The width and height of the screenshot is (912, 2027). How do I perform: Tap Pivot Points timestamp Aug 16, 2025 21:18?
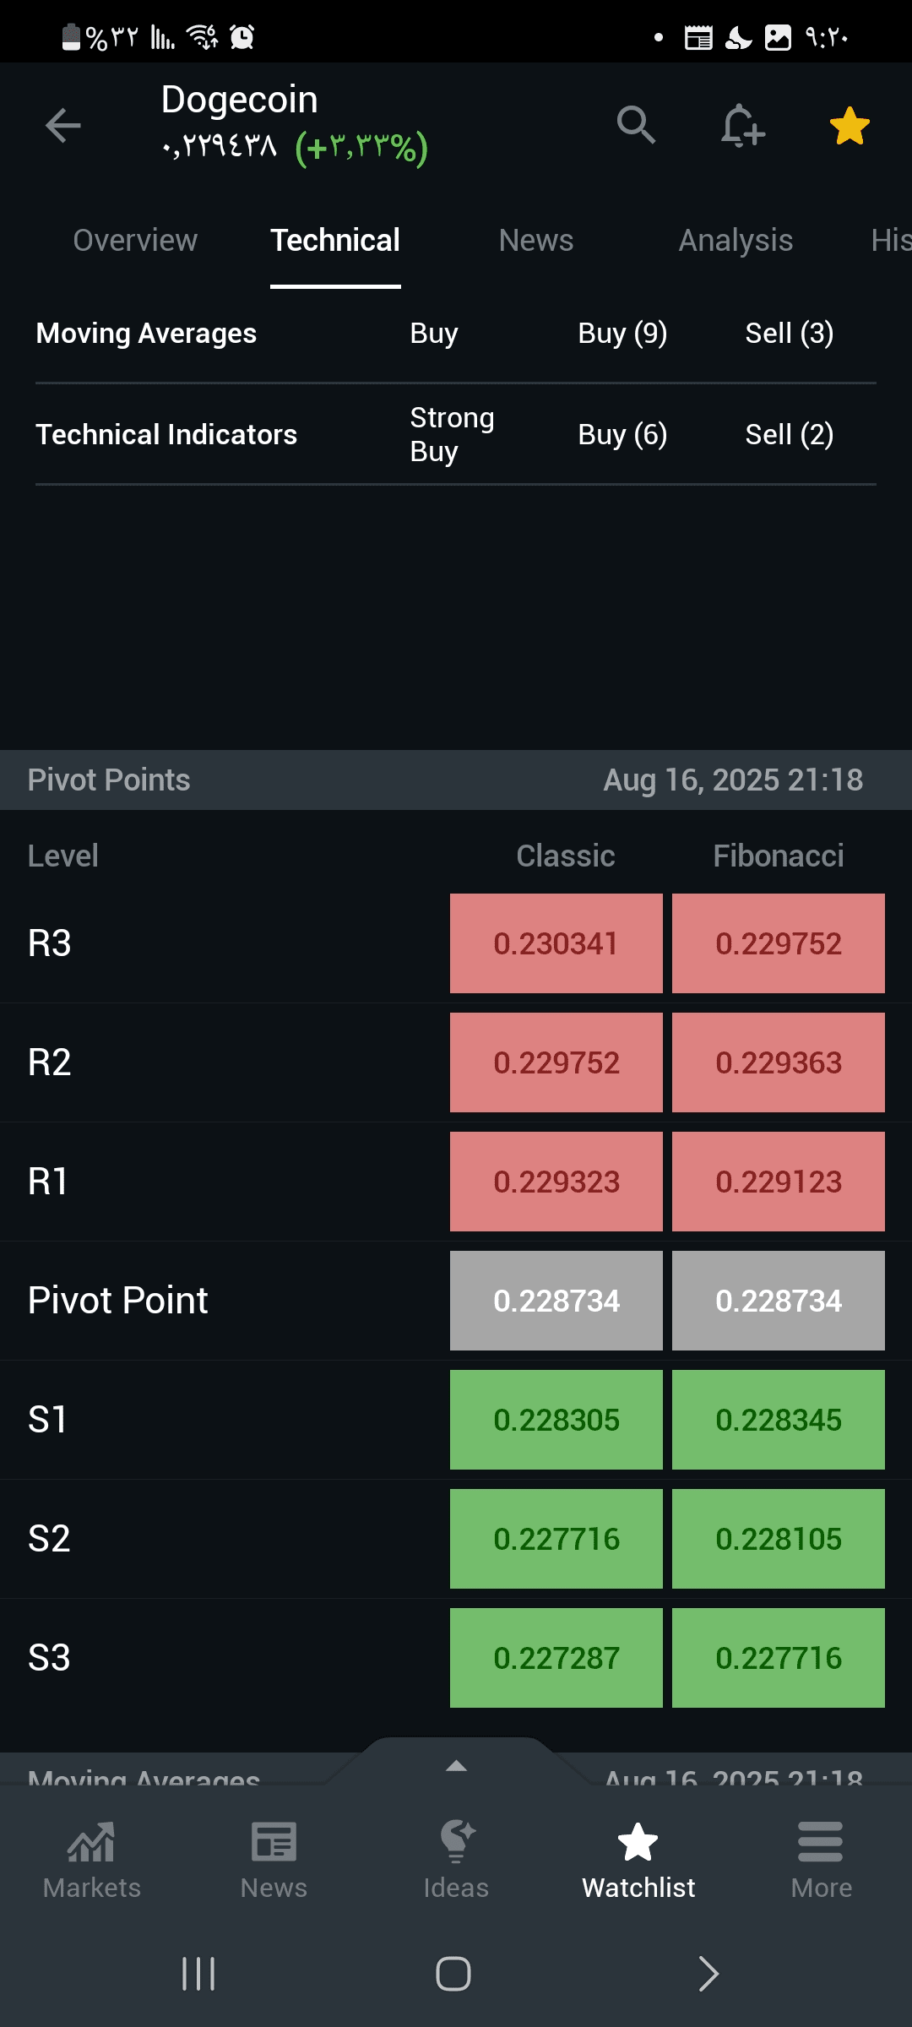[733, 780]
